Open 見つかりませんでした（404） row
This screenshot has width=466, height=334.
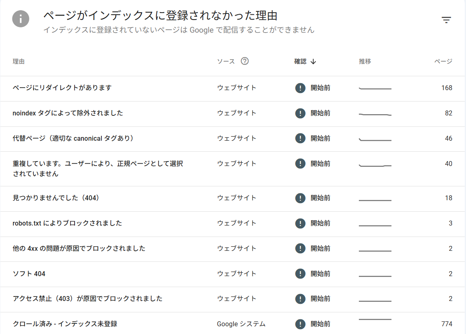click(56, 198)
